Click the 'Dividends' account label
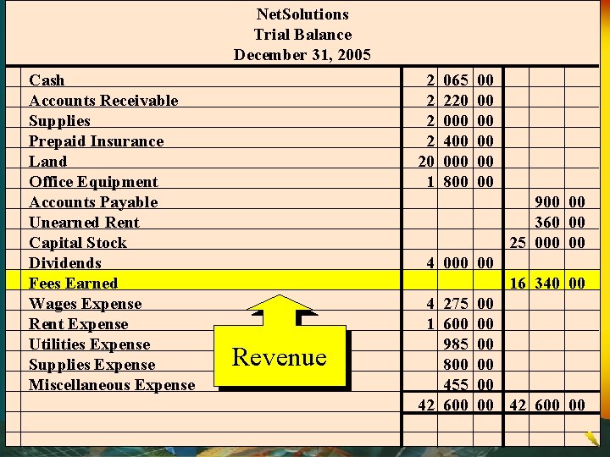The height and width of the screenshot is (457, 610). click(65, 263)
